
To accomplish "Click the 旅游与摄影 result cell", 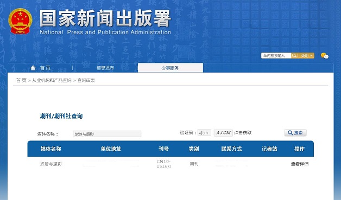I will (x=51, y=164).
